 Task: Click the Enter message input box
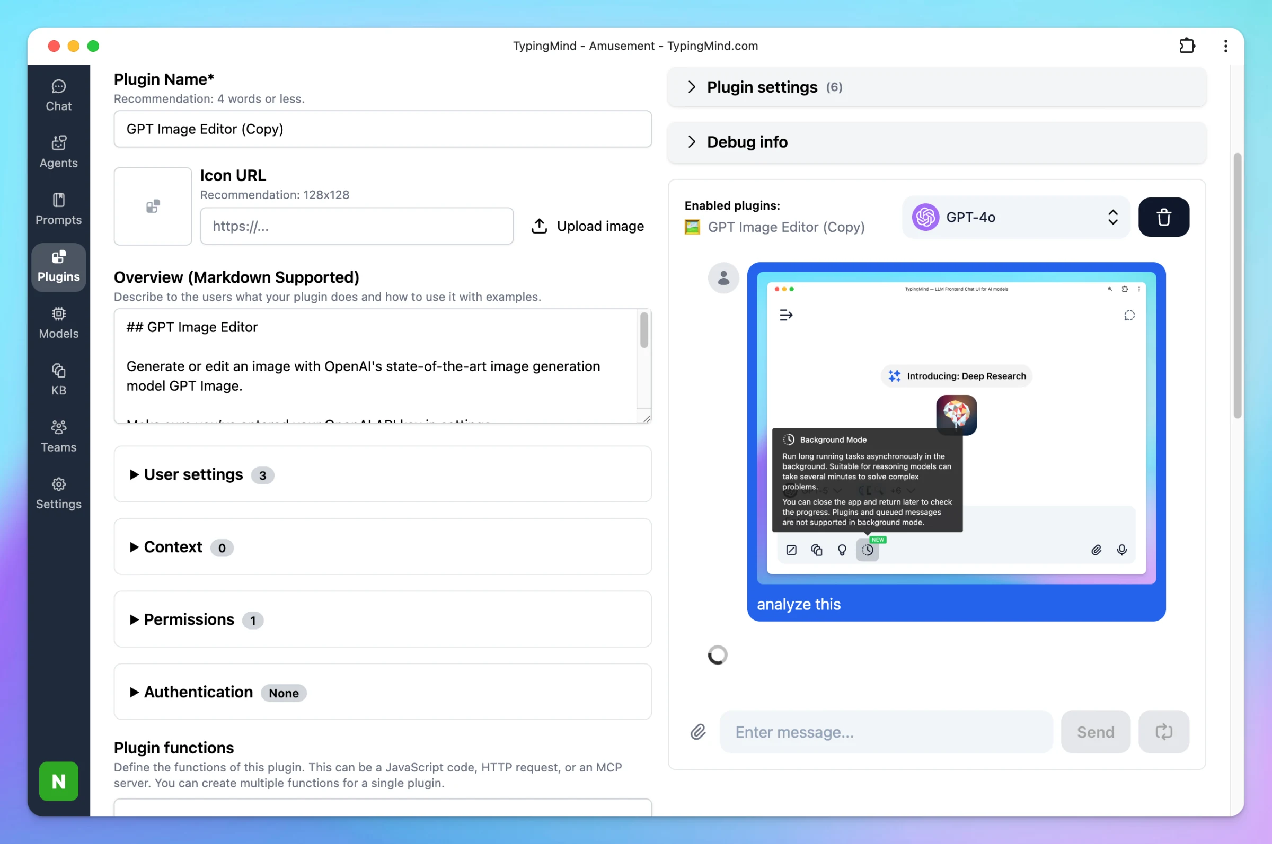click(886, 732)
